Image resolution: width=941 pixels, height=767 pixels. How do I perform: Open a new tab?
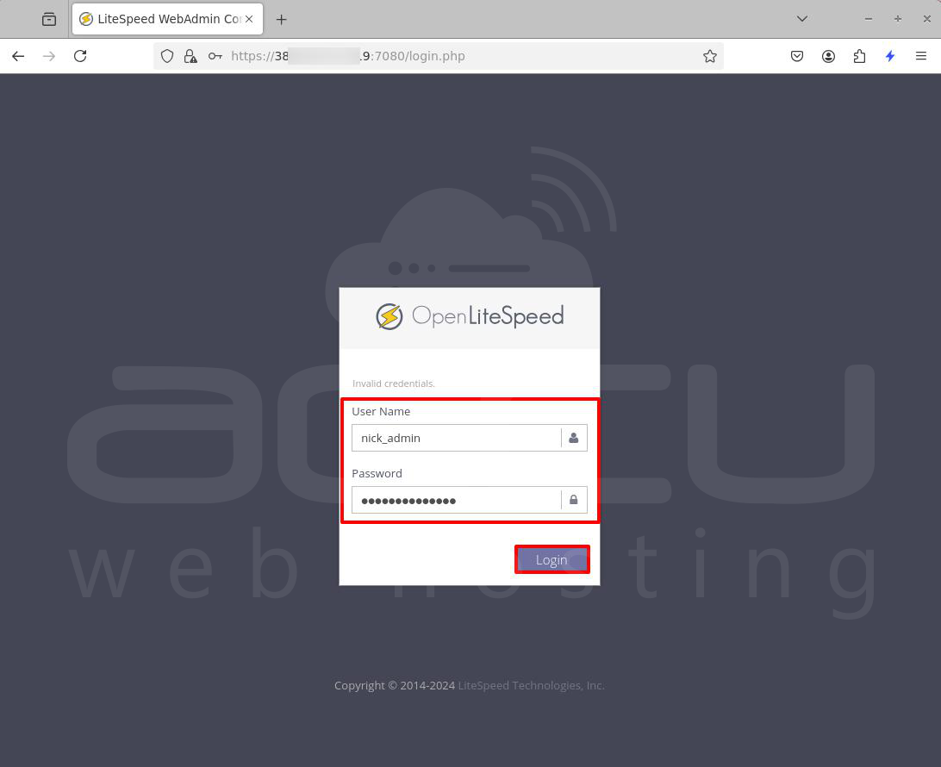(281, 19)
